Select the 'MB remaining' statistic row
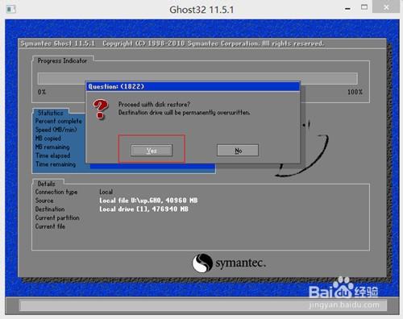 pos(52,147)
